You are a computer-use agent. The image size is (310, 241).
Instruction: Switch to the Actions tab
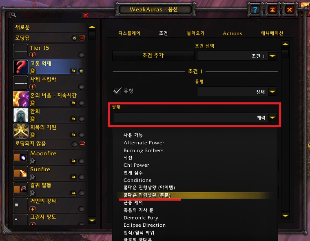[x=232, y=33]
